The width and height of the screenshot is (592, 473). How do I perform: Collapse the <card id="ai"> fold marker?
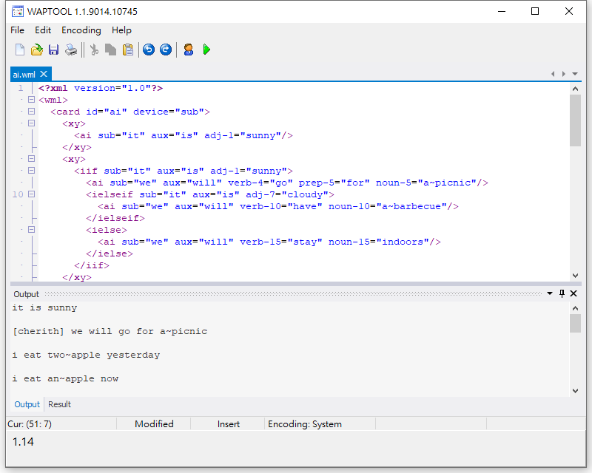click(31, 112)
